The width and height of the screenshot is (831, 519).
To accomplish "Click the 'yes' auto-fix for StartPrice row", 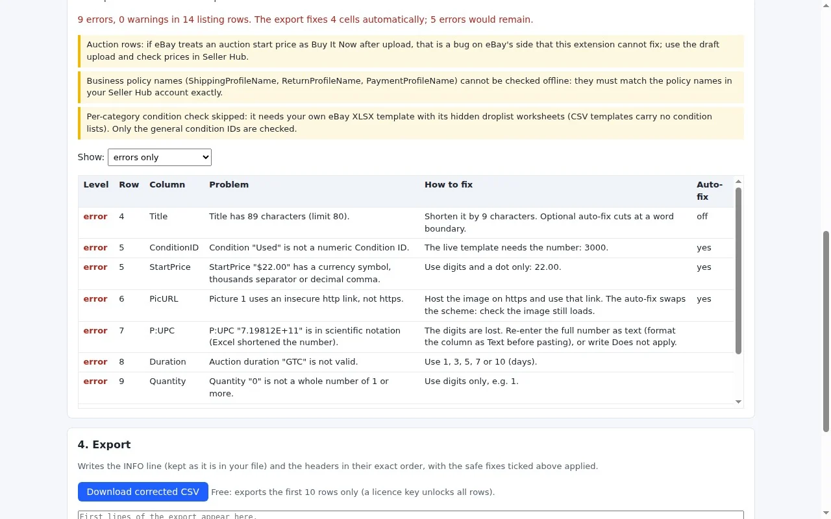I will (x=704, y=267).
